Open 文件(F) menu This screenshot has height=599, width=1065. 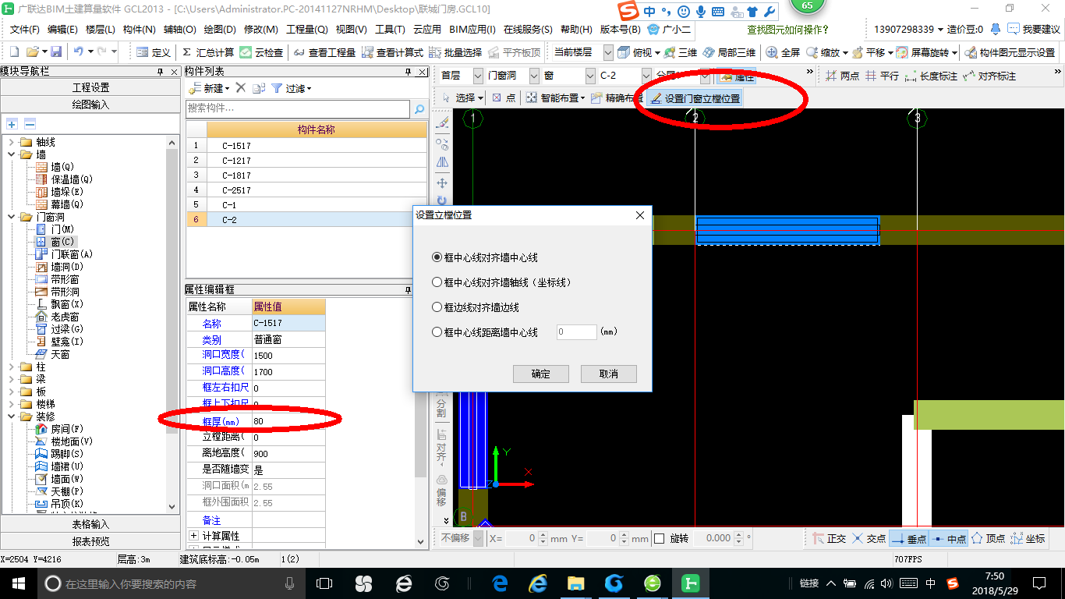click(24, 30)
